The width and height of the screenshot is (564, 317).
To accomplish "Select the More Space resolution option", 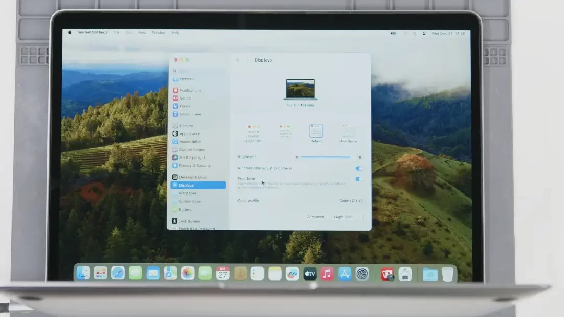I will [x=348, y=133].
